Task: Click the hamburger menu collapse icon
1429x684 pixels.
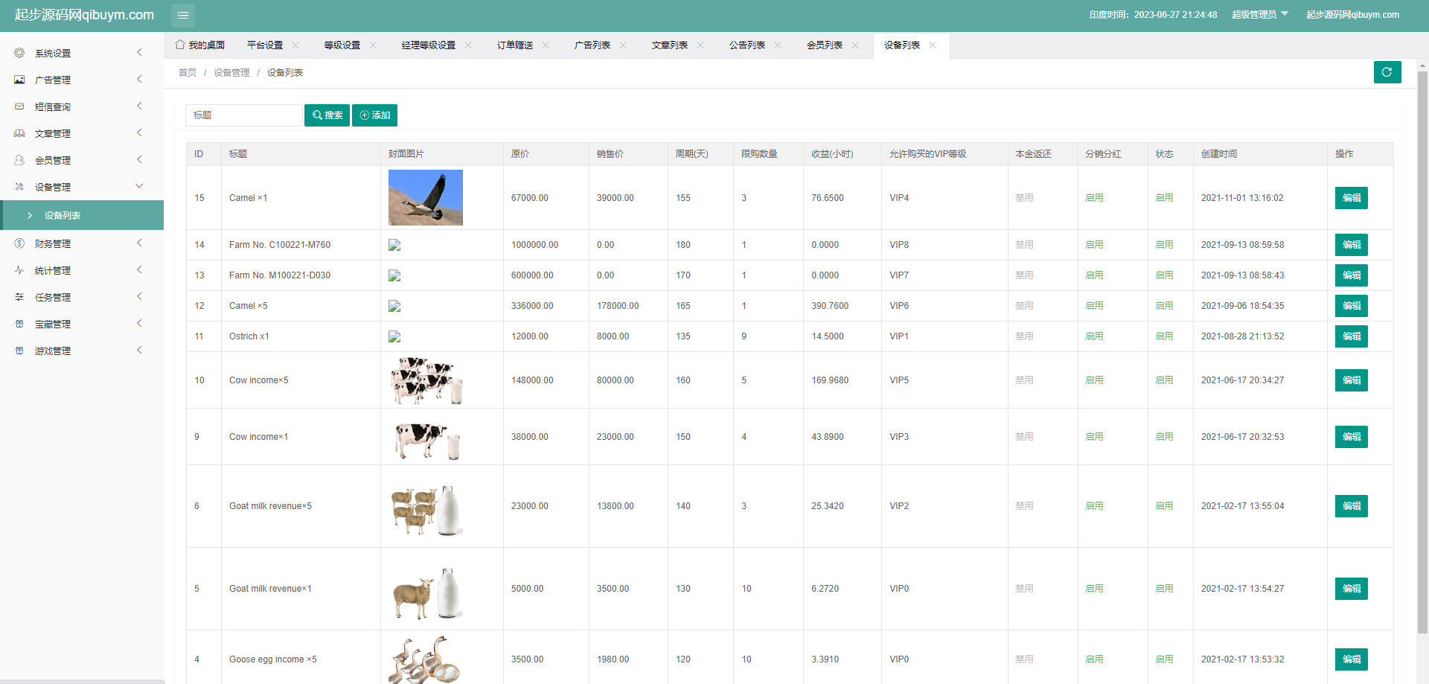Action: pyautogui.click(x=183, y=16)
